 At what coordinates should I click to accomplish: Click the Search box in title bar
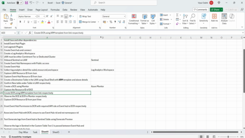[x=124, y=3]
